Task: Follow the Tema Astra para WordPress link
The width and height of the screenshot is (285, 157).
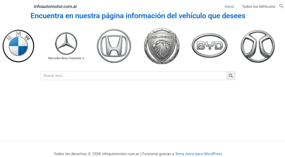Action: [198, 154]
